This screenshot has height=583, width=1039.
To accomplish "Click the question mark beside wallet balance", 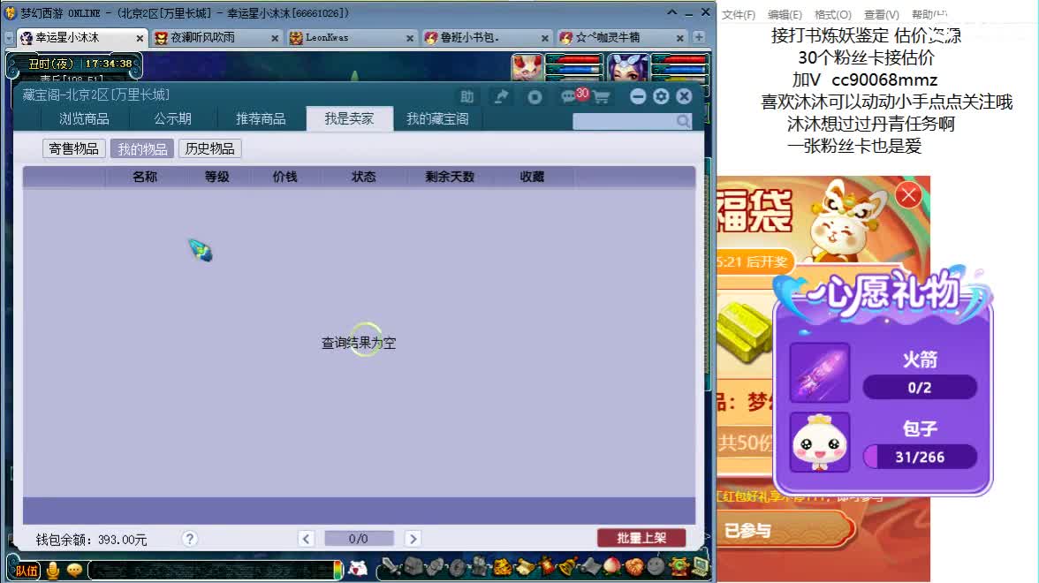I will coord(189,538).
